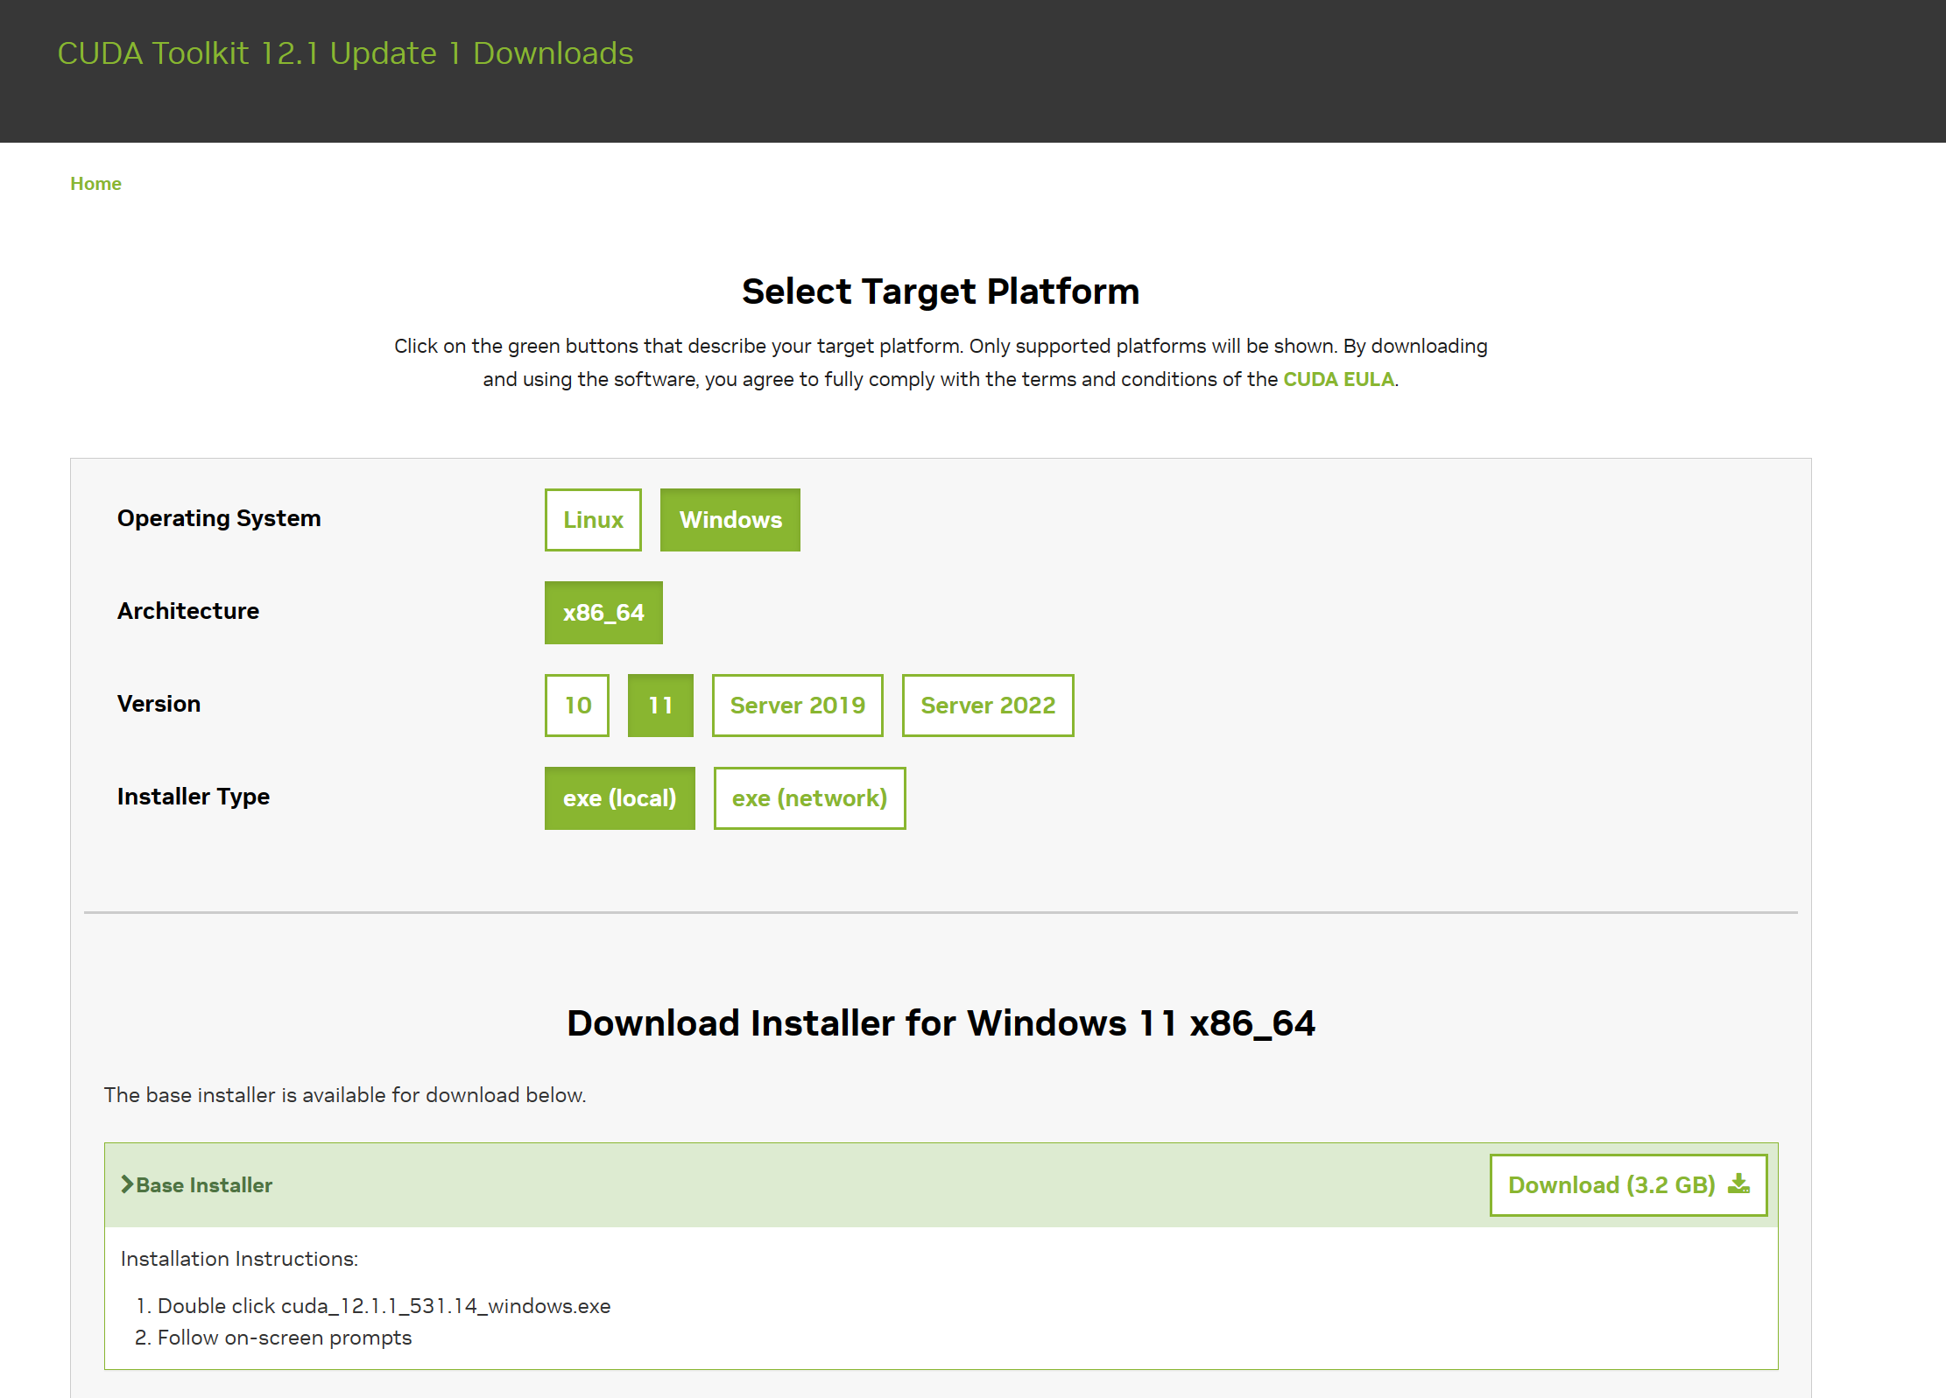This screenshot has width=1946, height=1398.
Task: Select Windows version 10
Action: coord(577,706)
